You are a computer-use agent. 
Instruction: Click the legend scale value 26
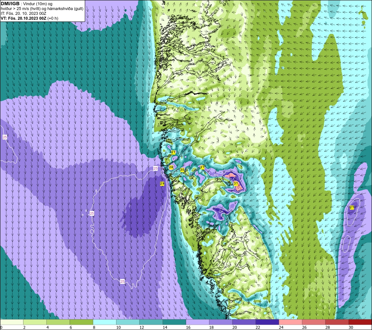tap(304, 327)
